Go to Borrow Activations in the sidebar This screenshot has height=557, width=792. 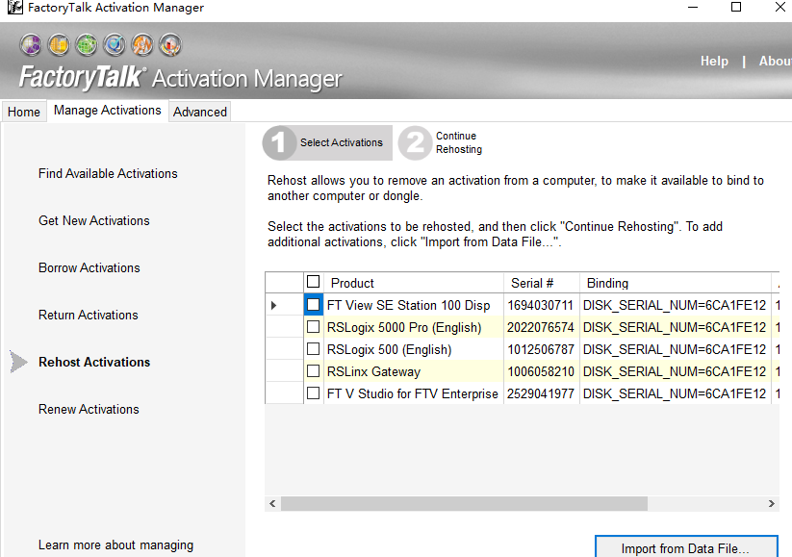(89, 267)
